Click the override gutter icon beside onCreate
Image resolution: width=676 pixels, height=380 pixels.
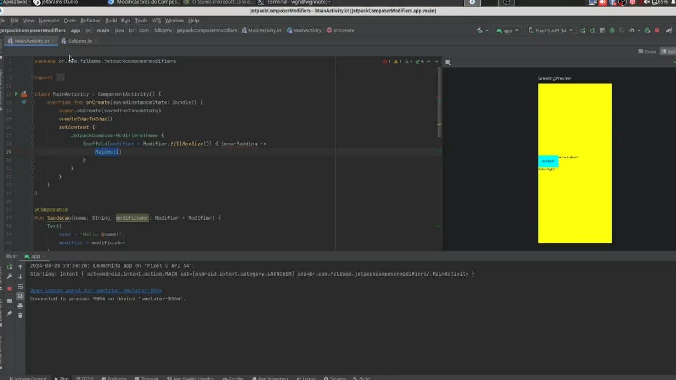[24, 102]
